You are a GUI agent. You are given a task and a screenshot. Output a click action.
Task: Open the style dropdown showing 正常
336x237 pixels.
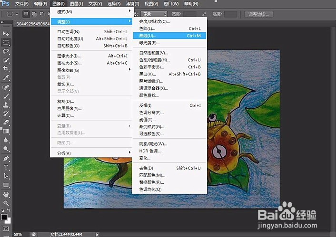tap(154, 14)
